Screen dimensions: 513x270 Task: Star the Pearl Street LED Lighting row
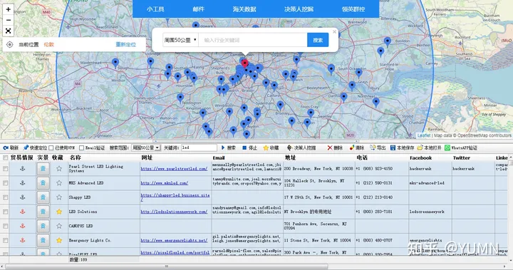pyautogui.click(x=59, y=169)
